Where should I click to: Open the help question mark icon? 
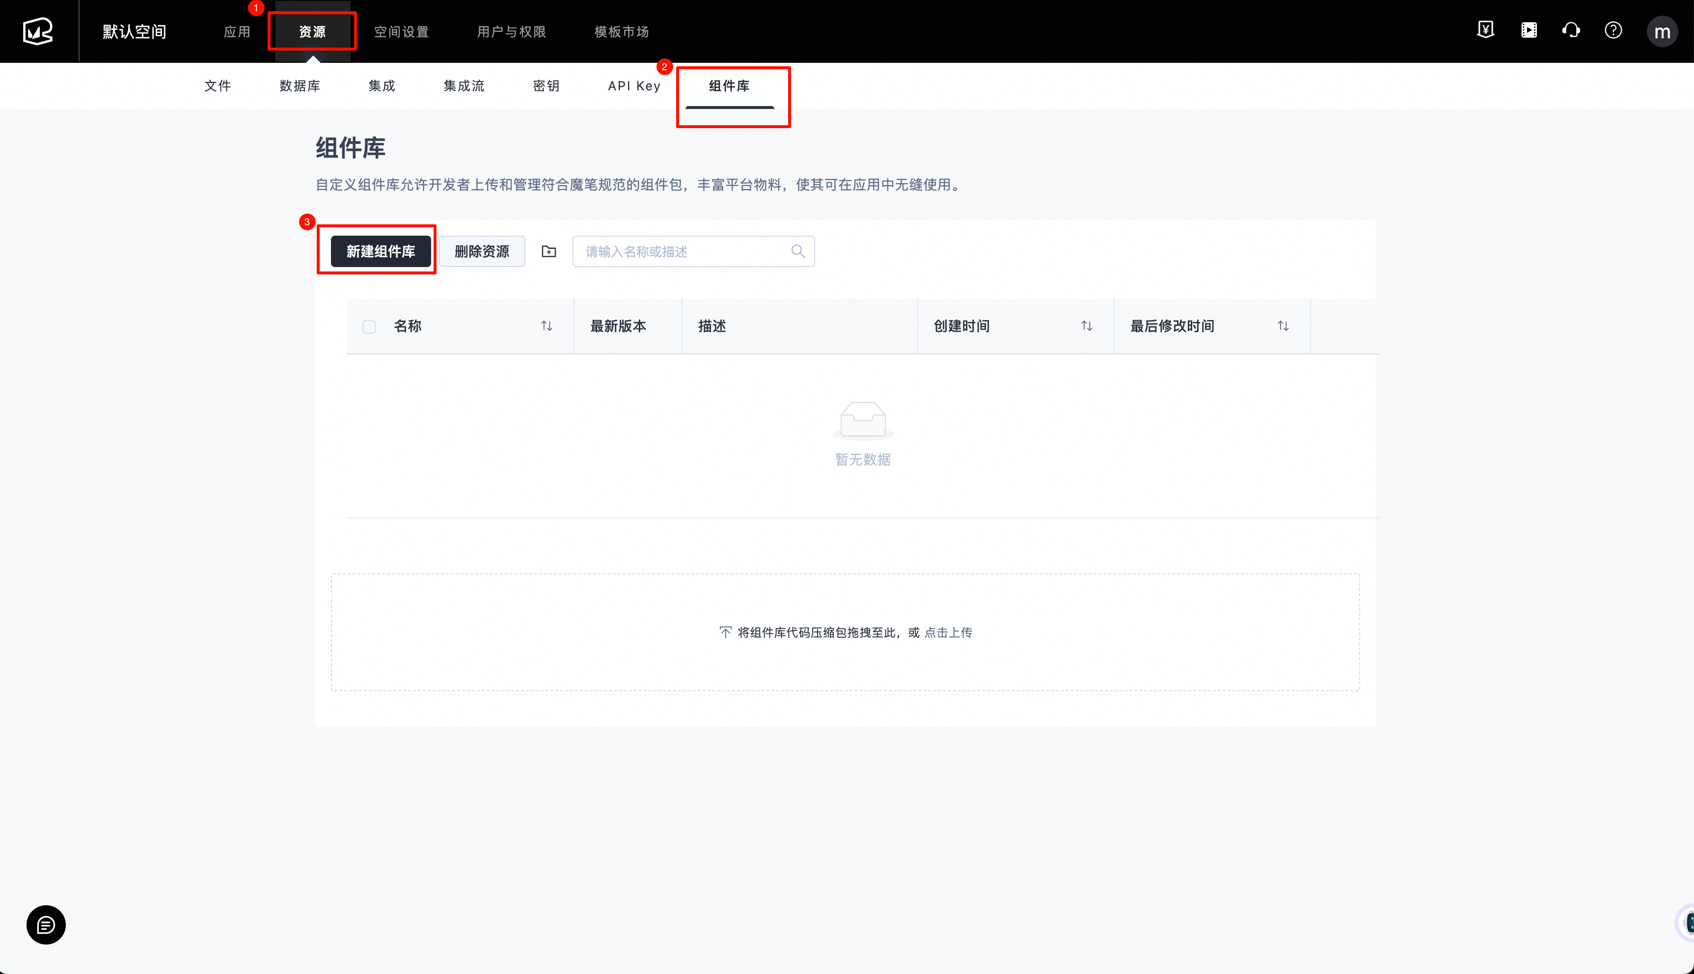[x=1613, y=30]
